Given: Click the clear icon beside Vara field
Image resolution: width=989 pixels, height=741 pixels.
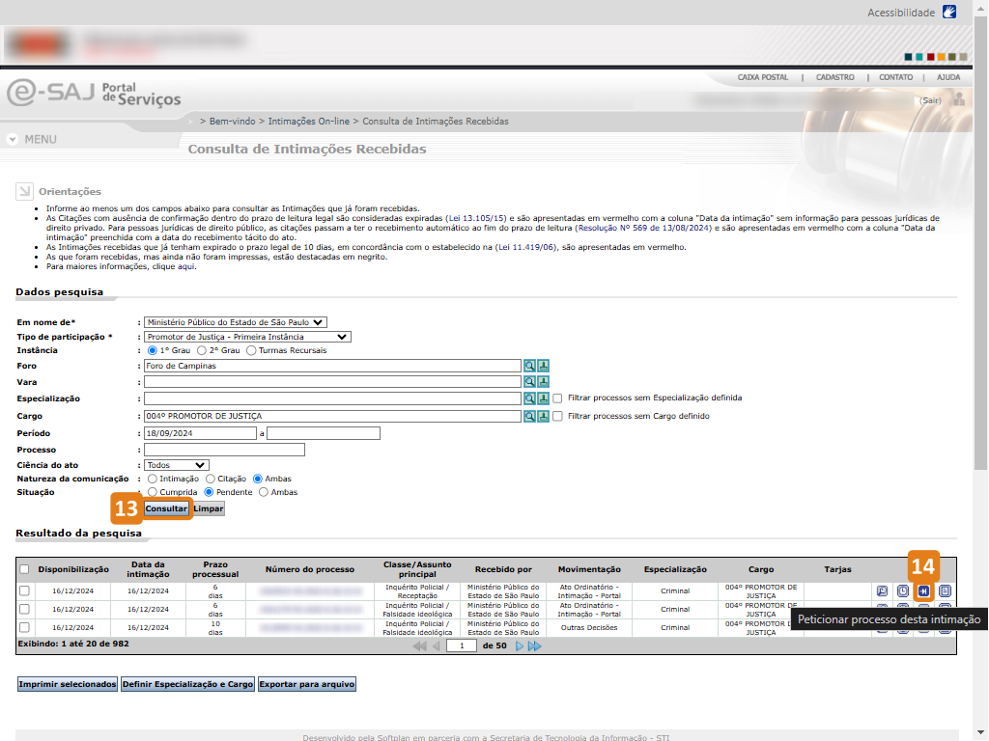Looking at the screenshot, I should point(543,382).
